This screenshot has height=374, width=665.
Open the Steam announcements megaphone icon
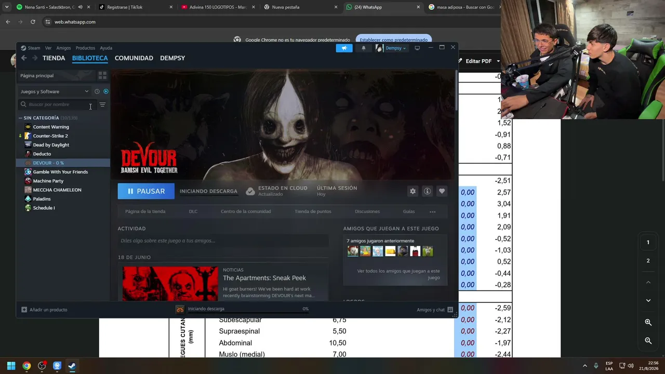point(344,48)
